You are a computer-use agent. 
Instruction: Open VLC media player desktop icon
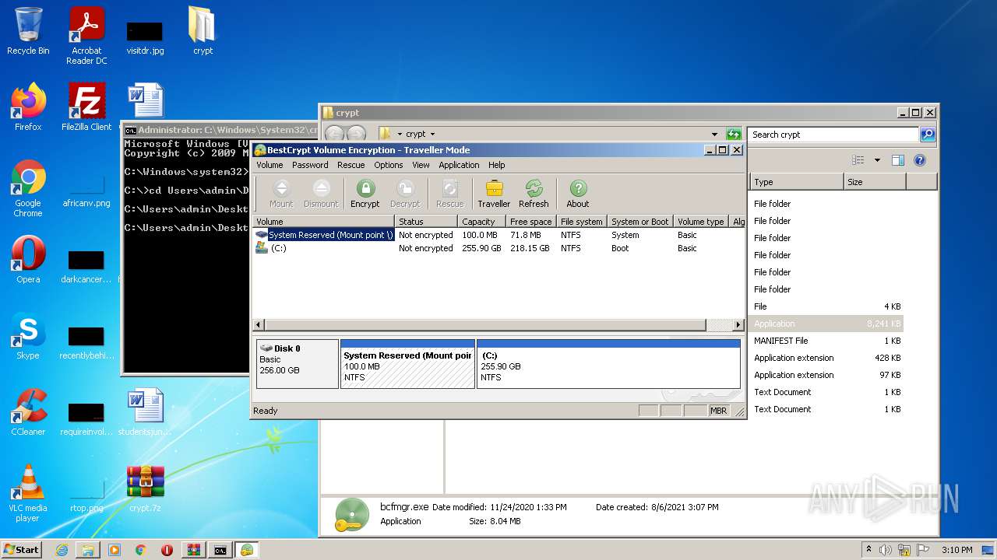(x=28, y=493)
